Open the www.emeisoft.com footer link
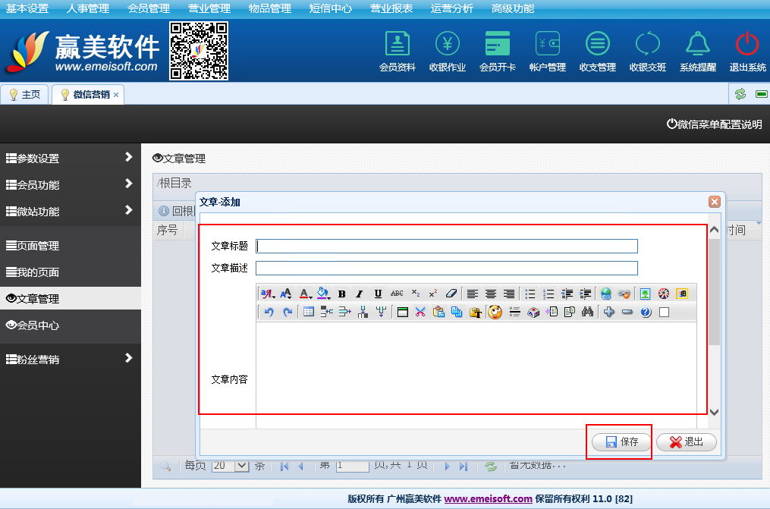 (x=488, y=498)
